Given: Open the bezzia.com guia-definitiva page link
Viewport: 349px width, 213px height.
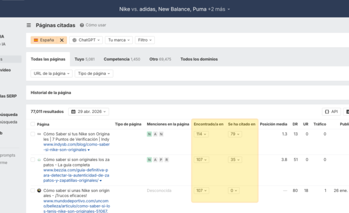Looking at the screenshot, I should point(76,175).
